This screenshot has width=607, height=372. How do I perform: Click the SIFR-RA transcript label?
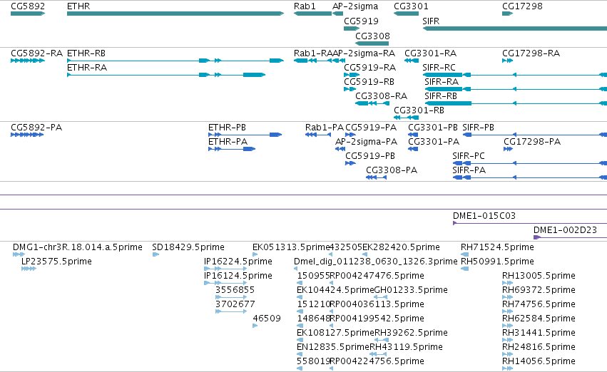pos(442,81)
